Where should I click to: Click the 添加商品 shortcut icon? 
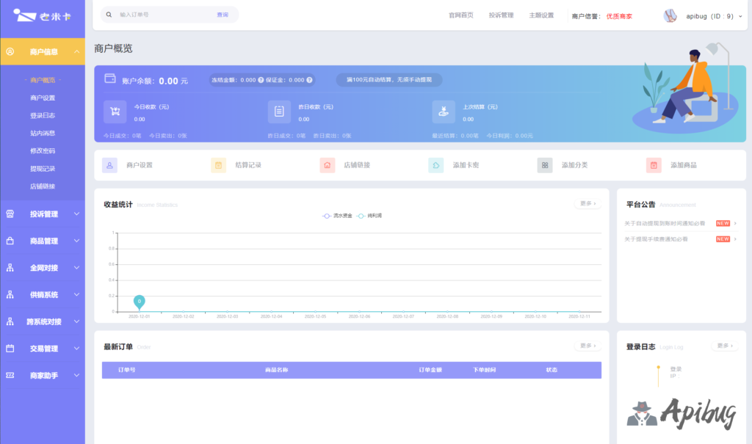(x=654, y=165)
